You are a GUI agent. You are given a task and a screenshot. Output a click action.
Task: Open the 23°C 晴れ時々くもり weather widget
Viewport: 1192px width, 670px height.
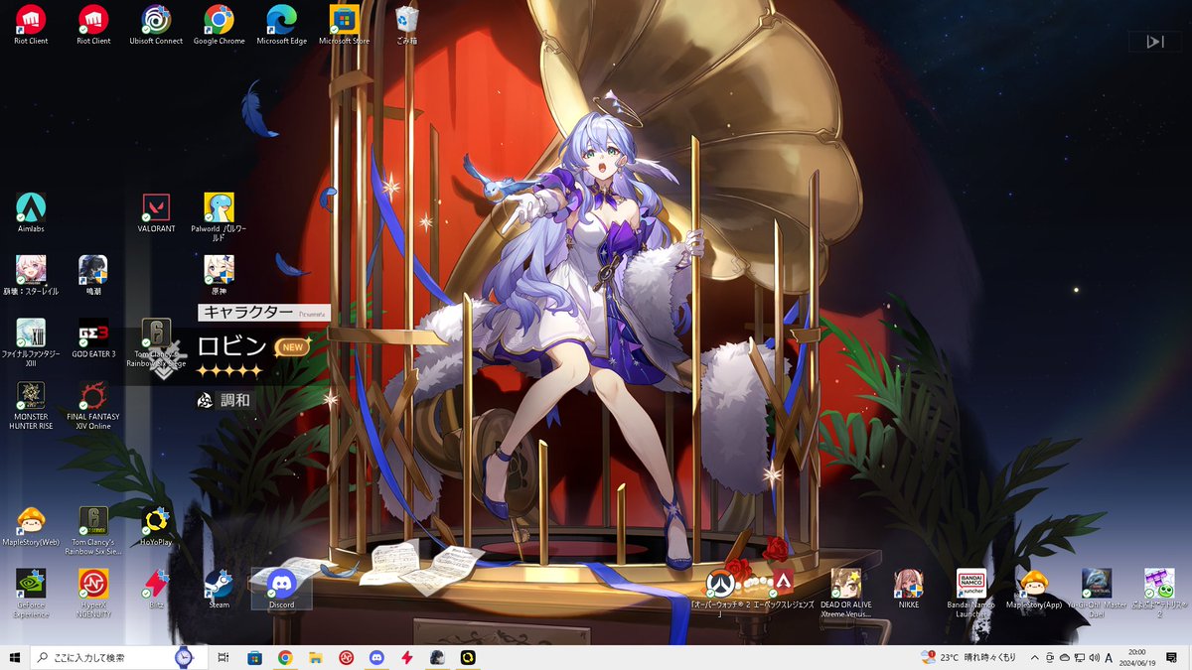969,657
